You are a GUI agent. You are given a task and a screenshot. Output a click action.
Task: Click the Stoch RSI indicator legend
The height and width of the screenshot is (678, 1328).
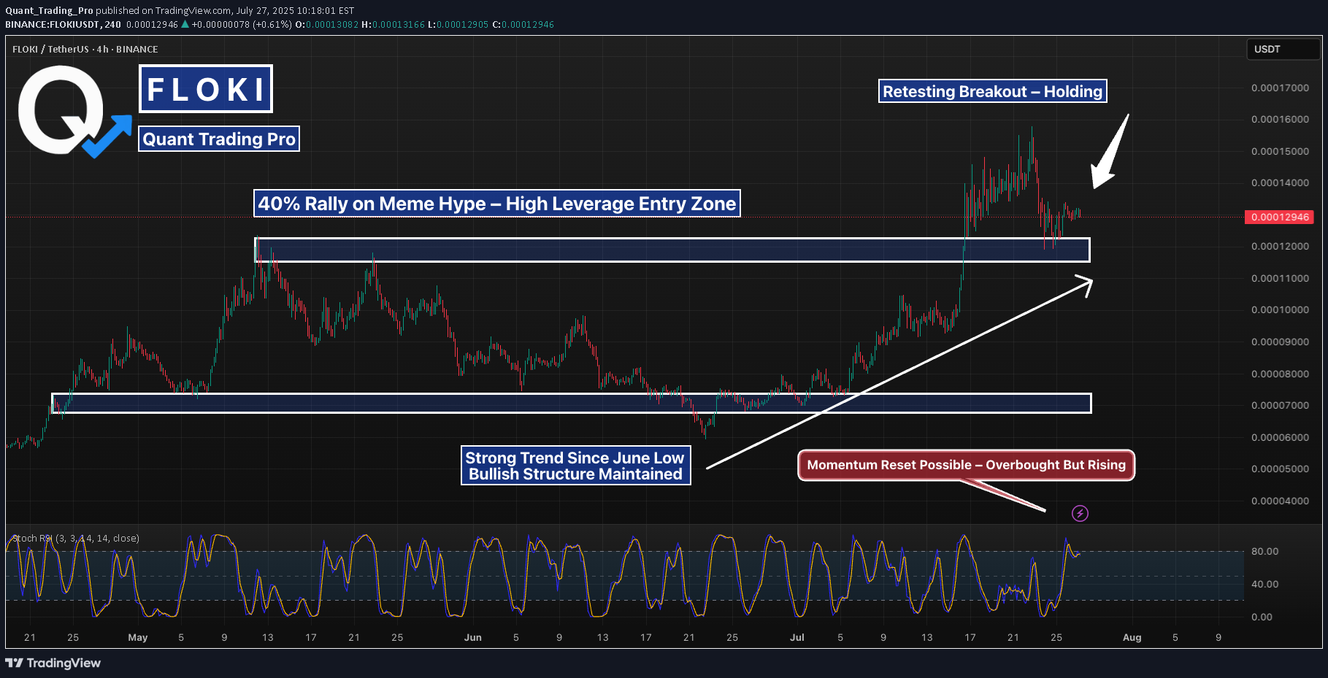coord(76,538)
